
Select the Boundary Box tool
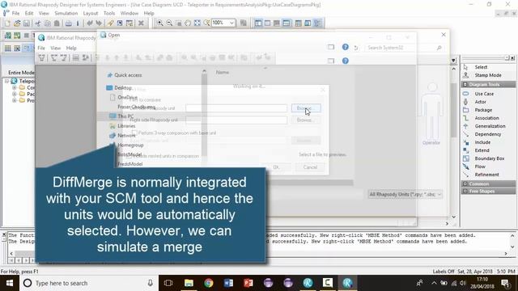point(489,158)
